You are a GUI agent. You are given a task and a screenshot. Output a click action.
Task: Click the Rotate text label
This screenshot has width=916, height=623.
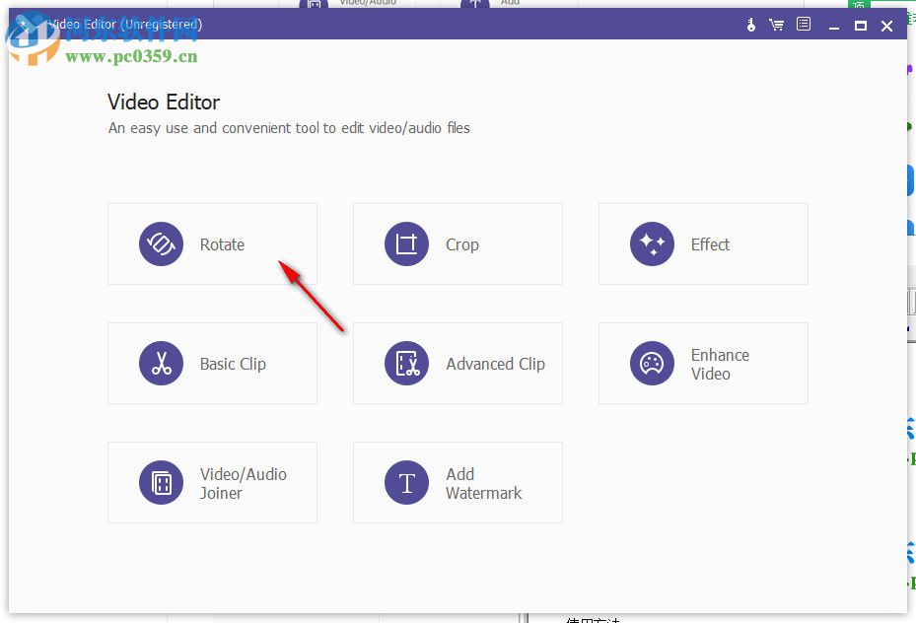(x=223, y=243)
